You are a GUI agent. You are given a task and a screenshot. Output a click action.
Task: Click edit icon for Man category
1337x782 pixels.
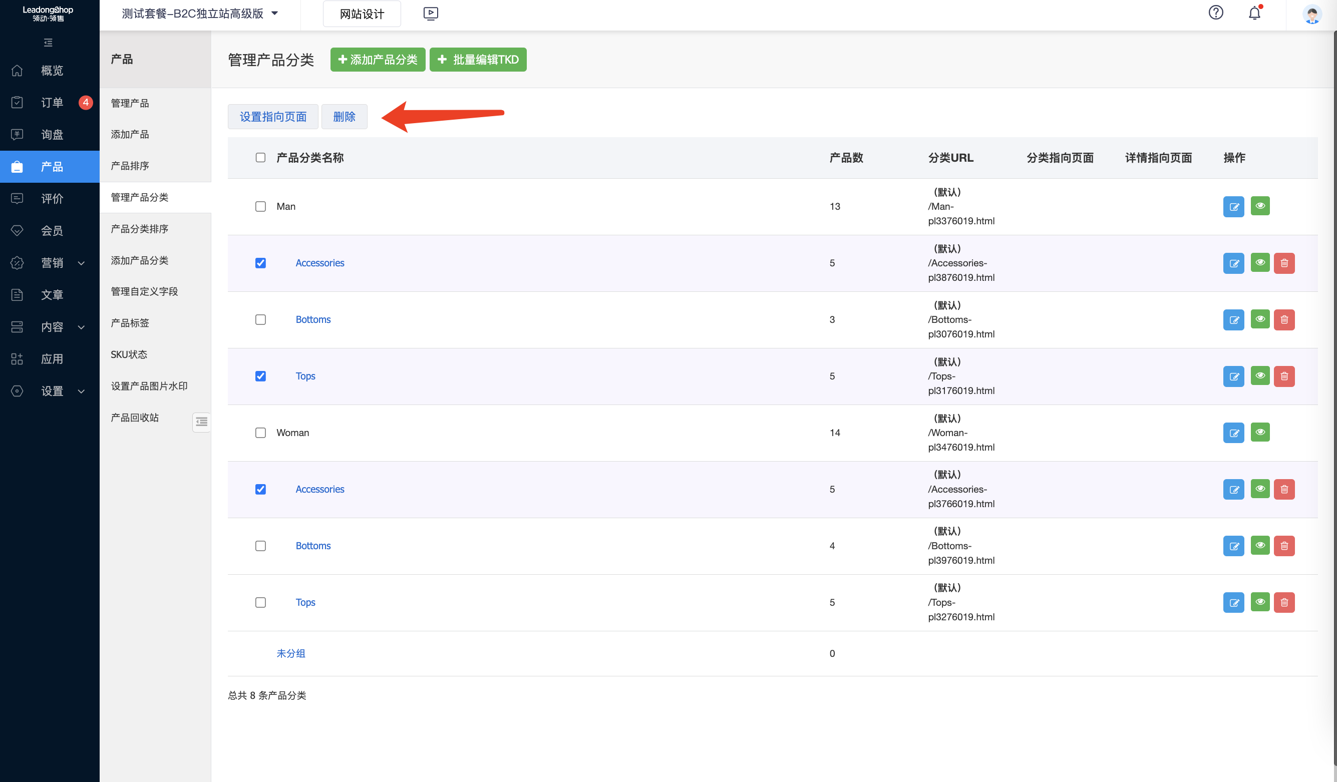(1233, 206)
